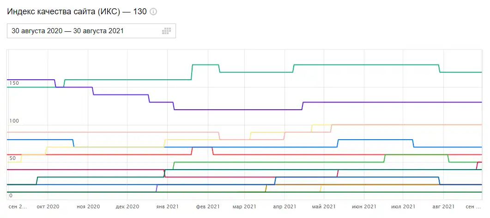Viewport: 490px width, 218px height.
Task: Click the purple line's lowest segment near мар 2021
Action: tap(237, 110)
